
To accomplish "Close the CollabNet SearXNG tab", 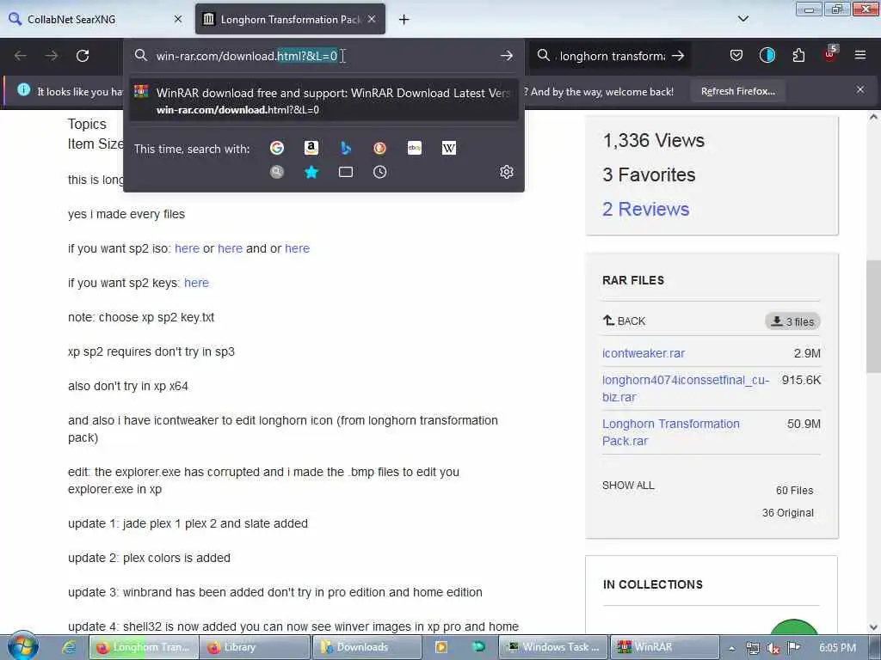I will pos(178,19).
